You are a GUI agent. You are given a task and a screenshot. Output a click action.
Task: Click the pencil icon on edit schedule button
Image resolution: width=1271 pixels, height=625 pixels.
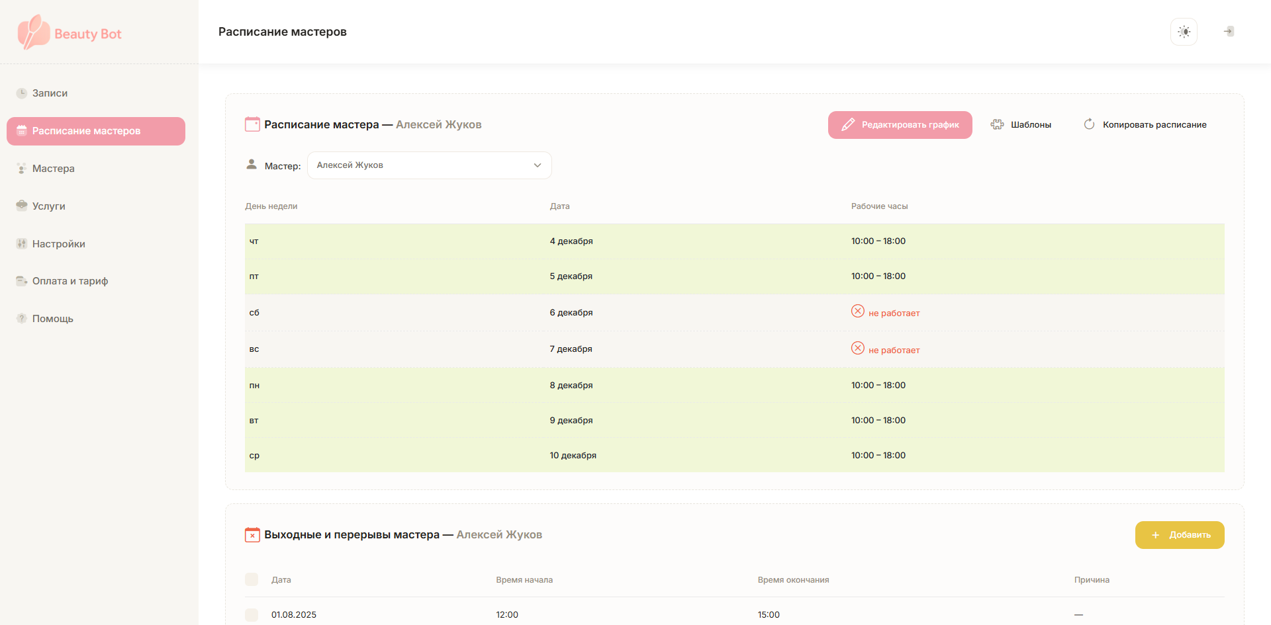pos(848,125)
